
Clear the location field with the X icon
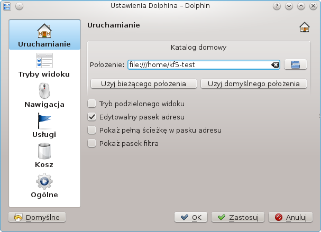pyautogui.click(x=275, y=65)
